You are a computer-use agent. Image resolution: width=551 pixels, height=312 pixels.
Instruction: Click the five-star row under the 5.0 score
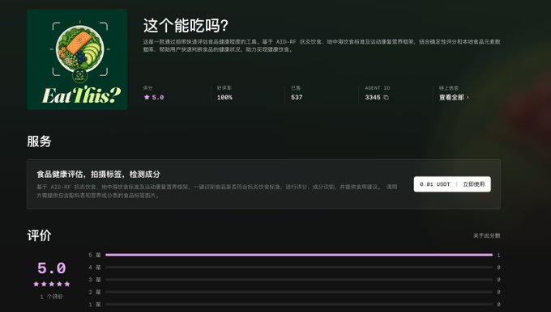click(52, 284)
